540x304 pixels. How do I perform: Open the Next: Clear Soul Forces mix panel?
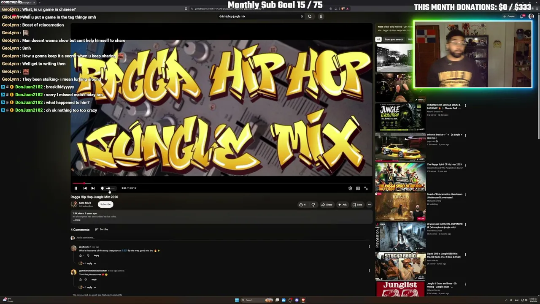pyautogui.click(x=394, y=28)
